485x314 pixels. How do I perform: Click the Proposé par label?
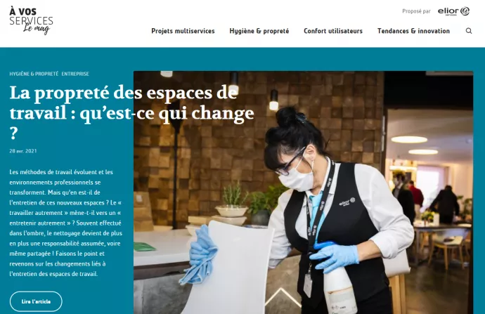click(416, 11)
